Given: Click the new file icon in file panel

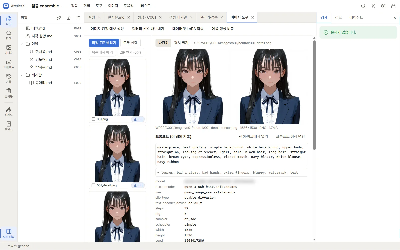Looking at the screenshot, I should point(69,18).
